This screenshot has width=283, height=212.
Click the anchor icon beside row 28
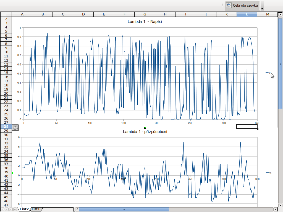point(15,127)
